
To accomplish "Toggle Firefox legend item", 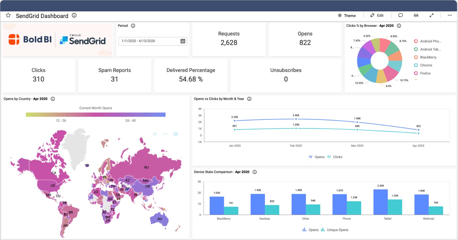I will [422, 73].
